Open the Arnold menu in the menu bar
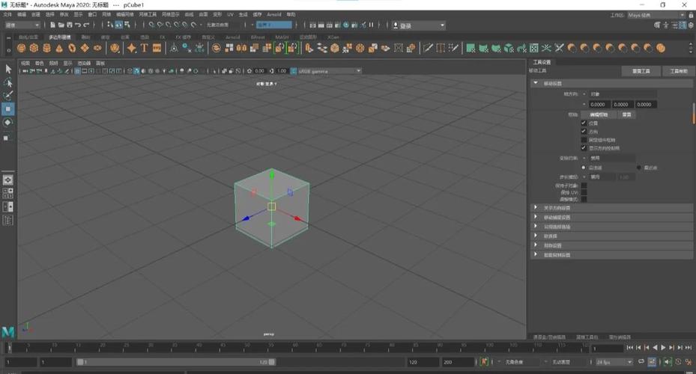This screenshot has height=374, width=696. (273, 14)
